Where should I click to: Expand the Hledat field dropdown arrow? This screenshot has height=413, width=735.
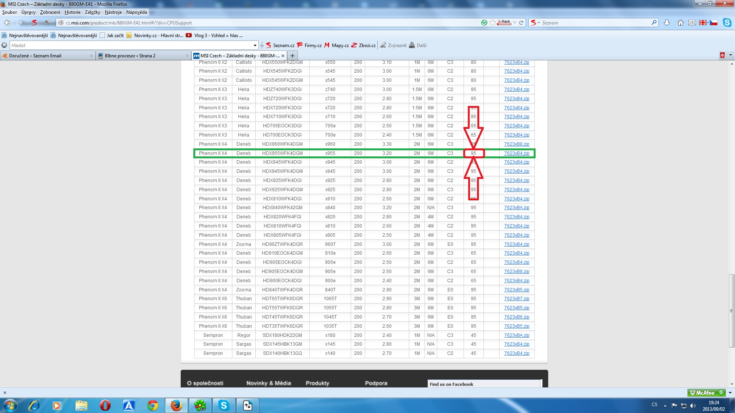tap(255, 45)
